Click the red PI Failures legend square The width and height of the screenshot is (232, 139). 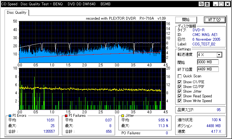point(66,116)
